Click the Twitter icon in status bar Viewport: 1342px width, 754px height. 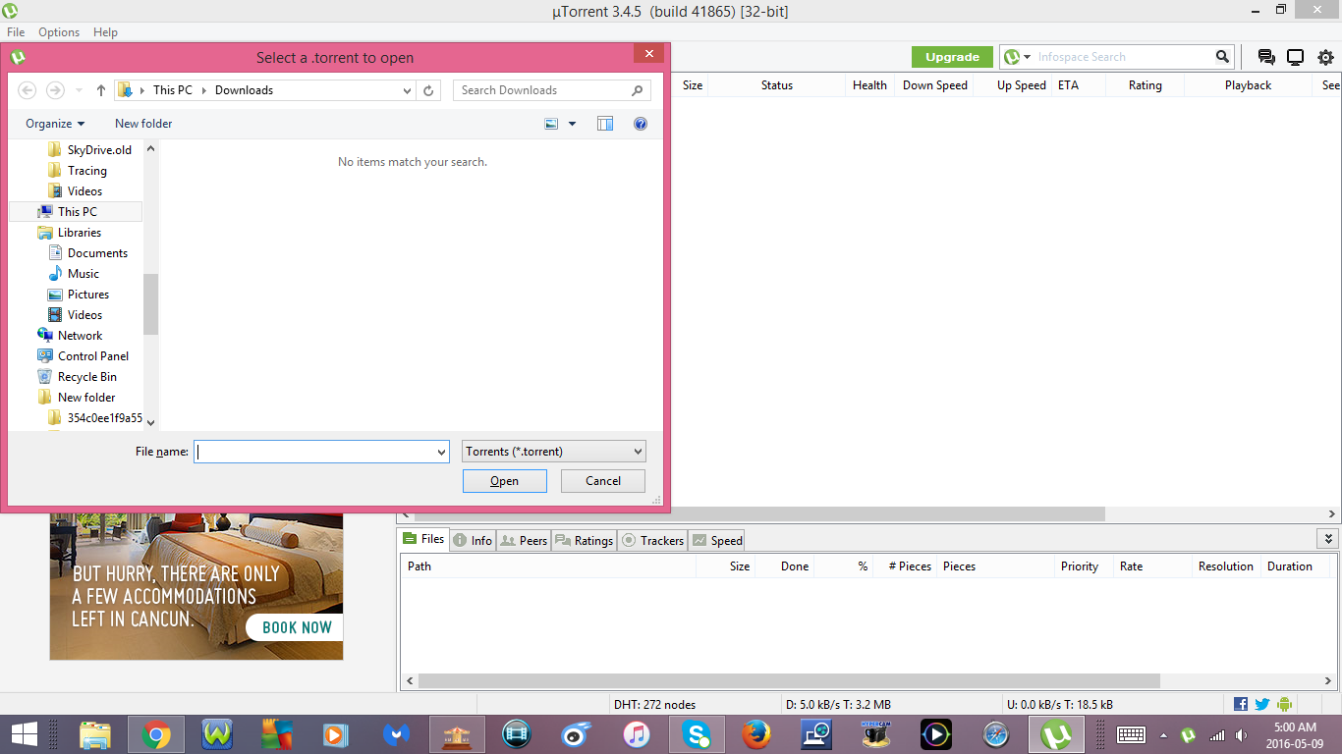click(x=1262, y=704)
